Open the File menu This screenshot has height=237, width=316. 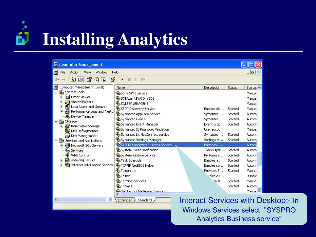point(63,72)
